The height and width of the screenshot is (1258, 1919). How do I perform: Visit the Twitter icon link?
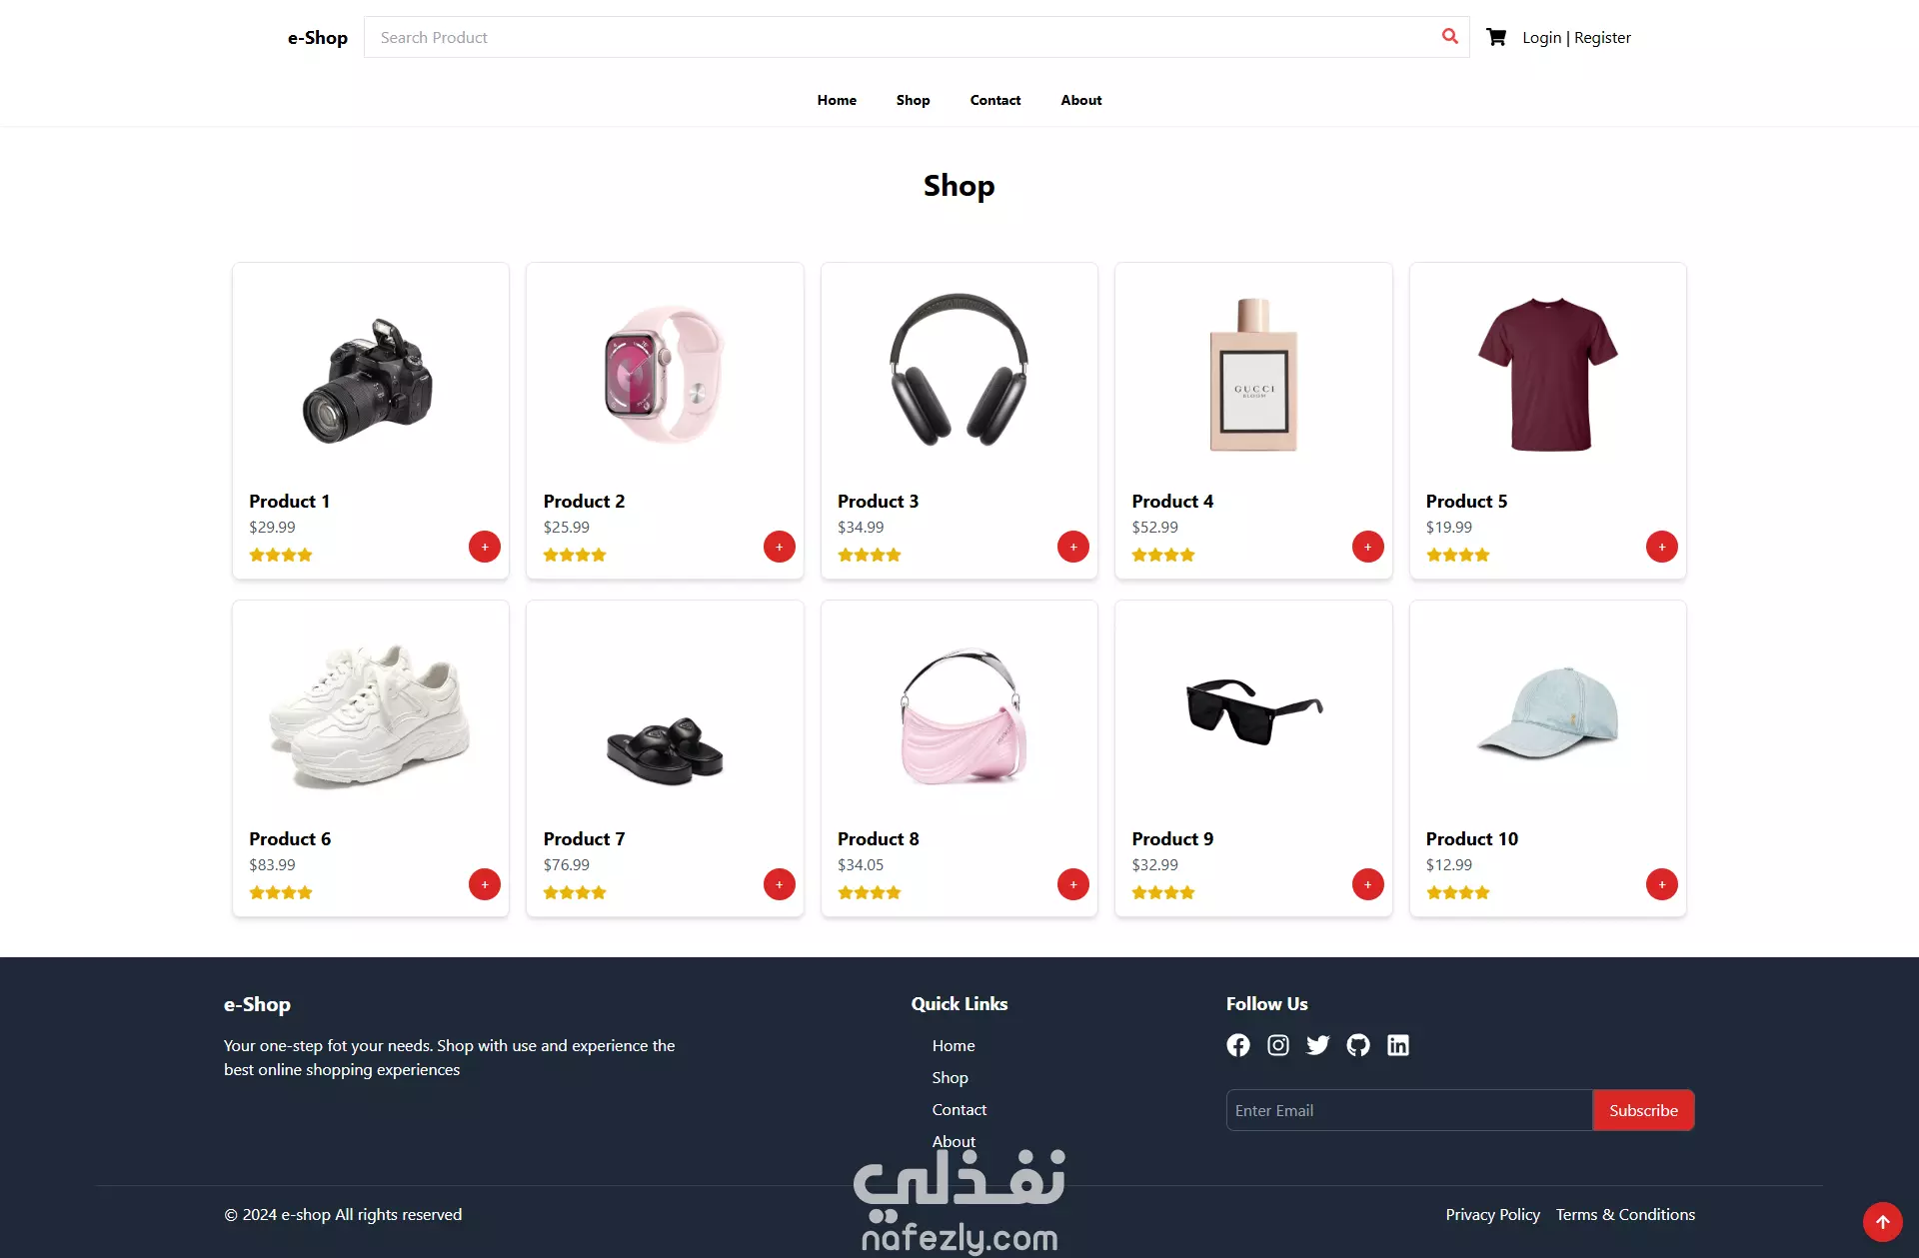(1318, 1045)
